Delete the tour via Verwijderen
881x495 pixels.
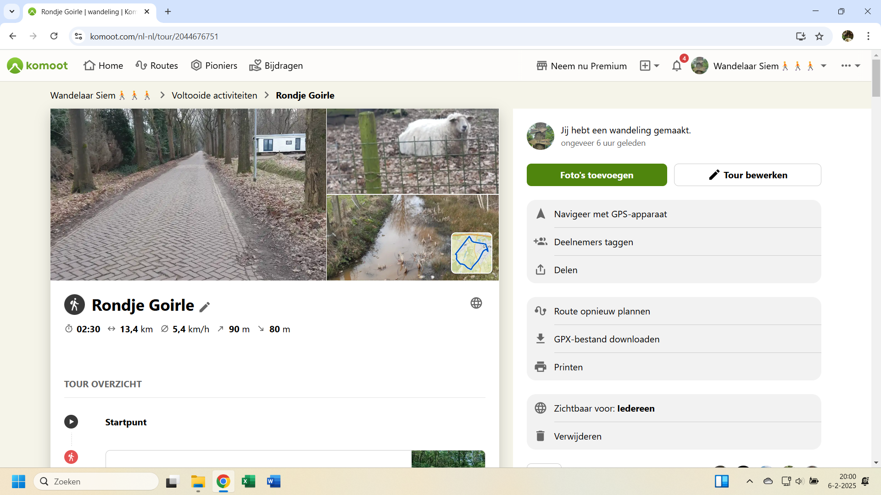tap(577, 436)
